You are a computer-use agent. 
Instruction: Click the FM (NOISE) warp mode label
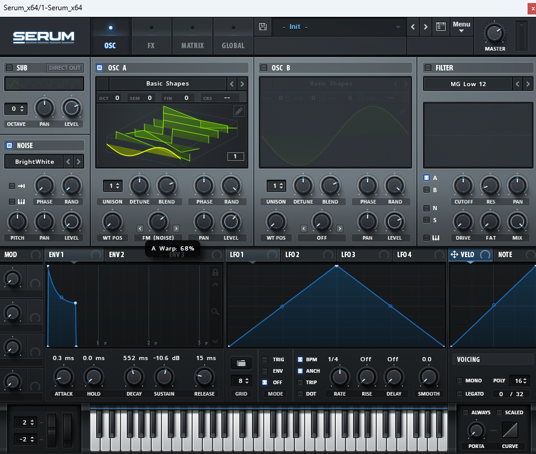[158, 238]
